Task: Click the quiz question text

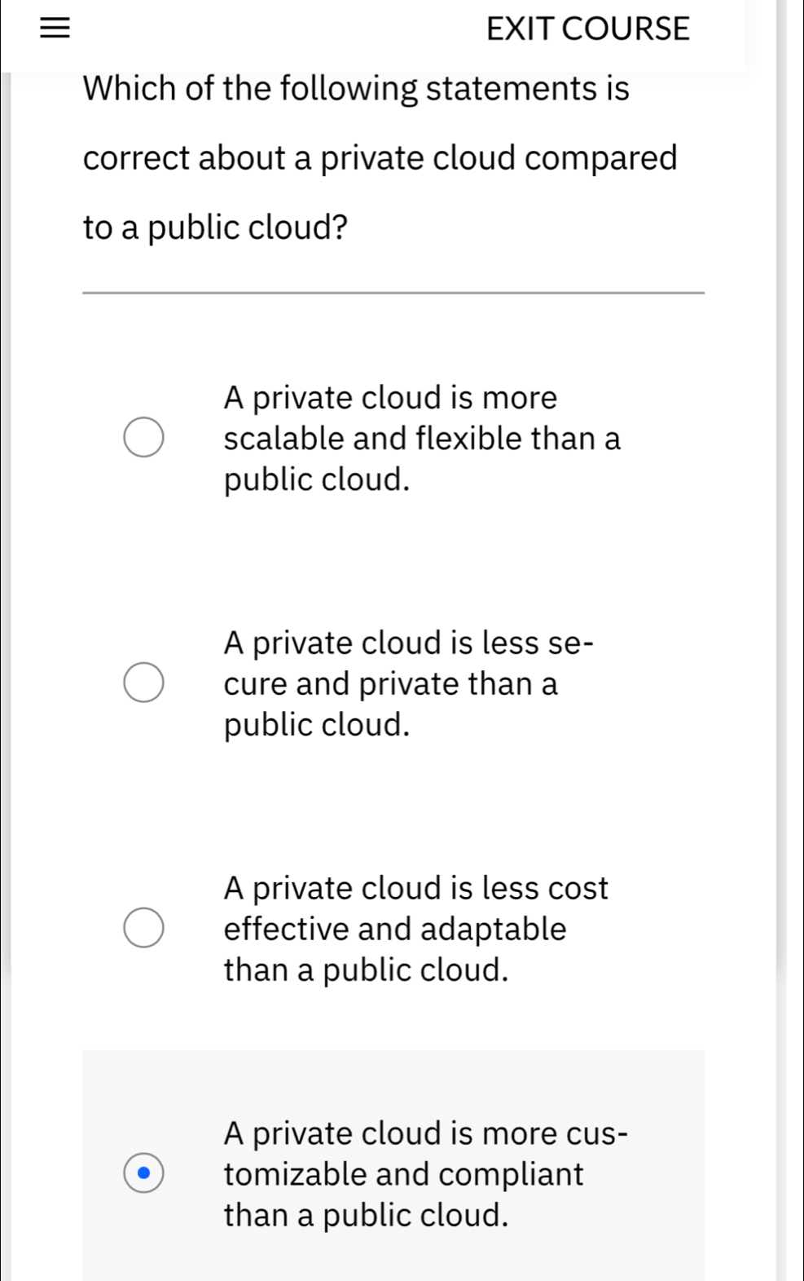Action: pos(380,157)
